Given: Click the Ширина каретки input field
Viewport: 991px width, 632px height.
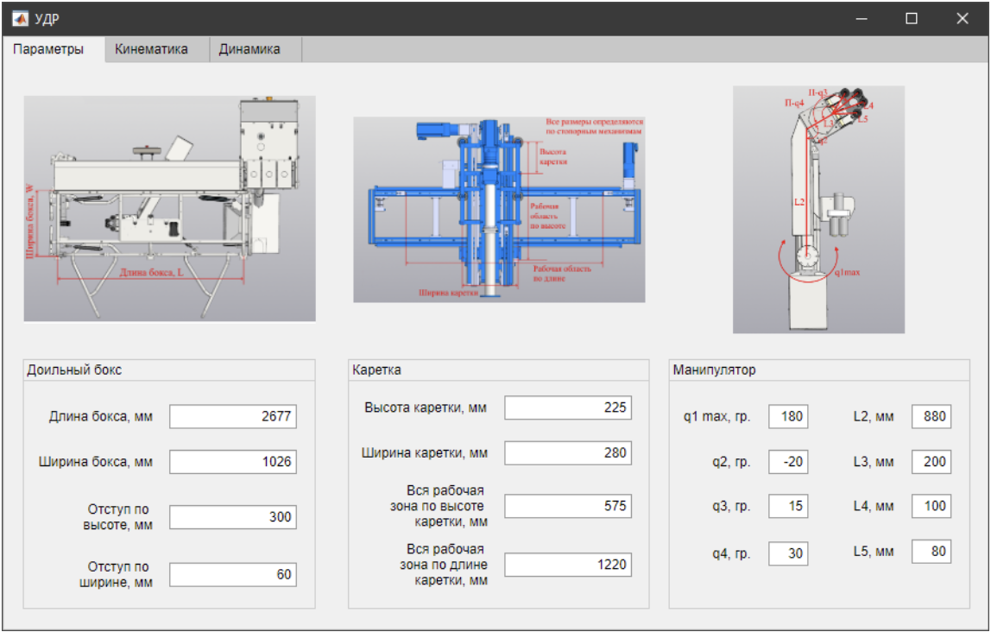Looking at the screenshot, I should (567, 452).
